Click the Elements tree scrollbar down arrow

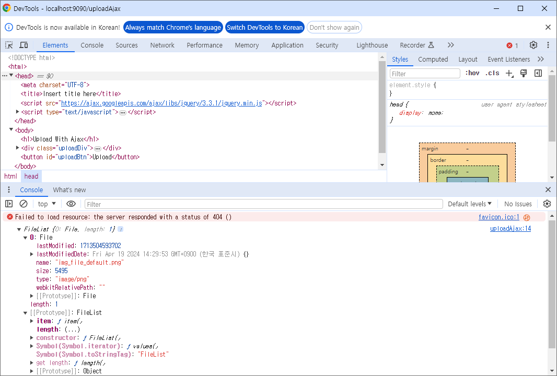382,165
